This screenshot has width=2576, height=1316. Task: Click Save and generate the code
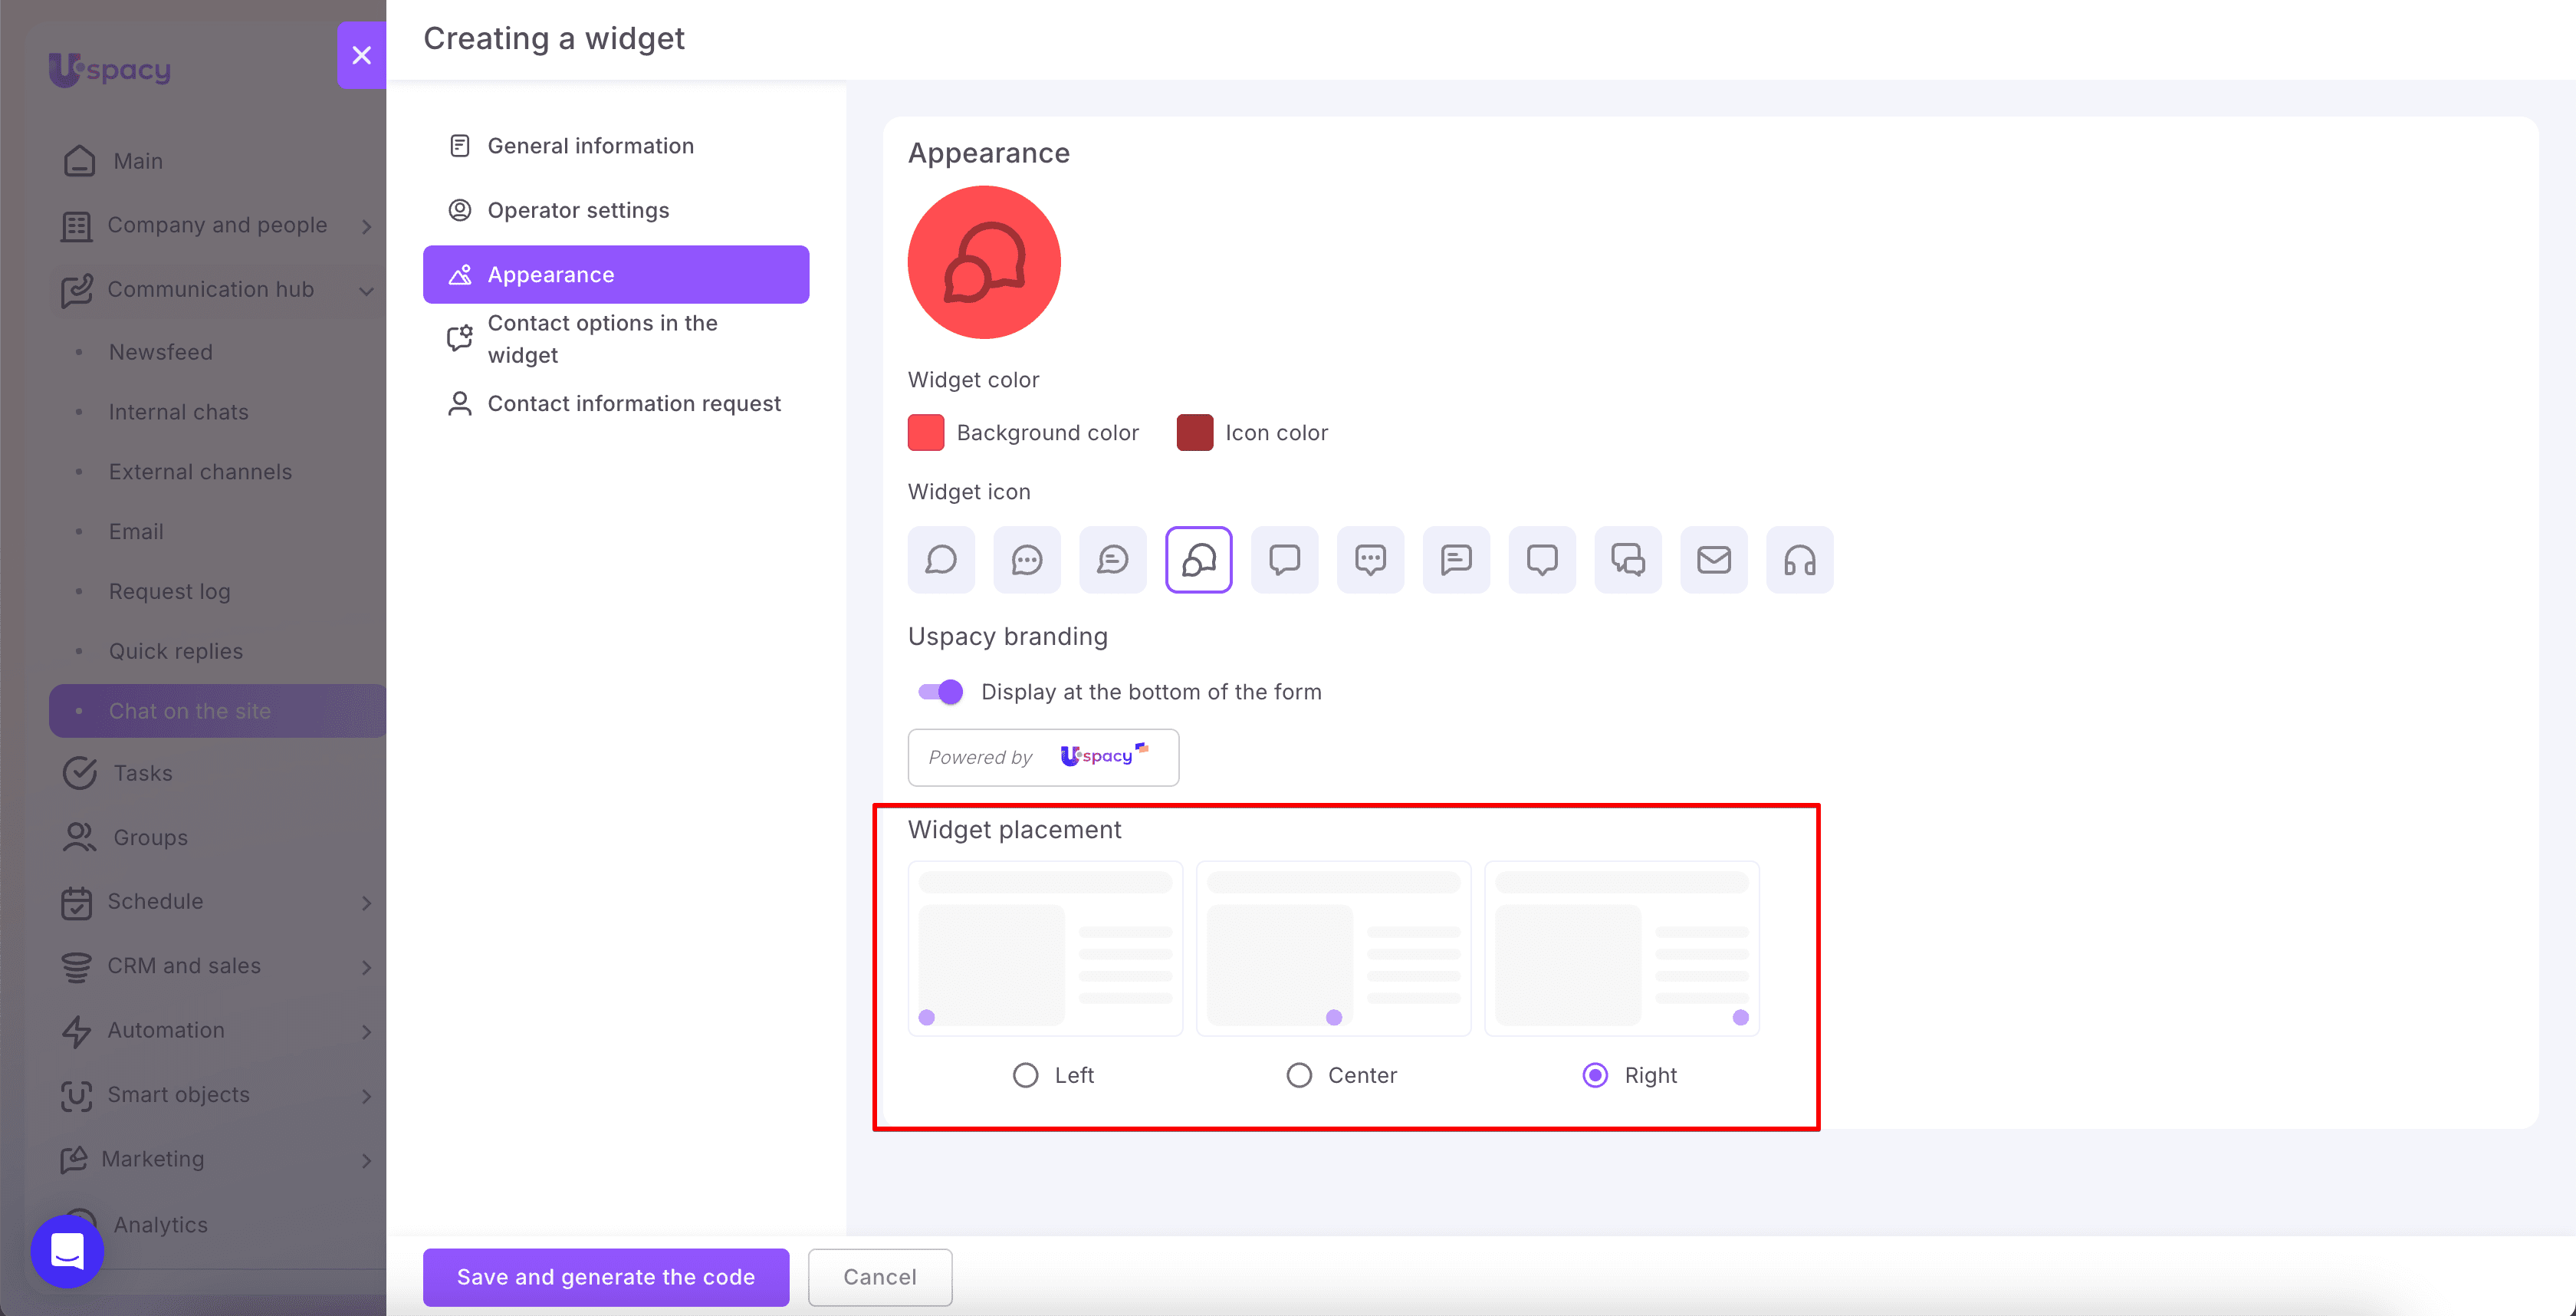click(x=606, y=1277)
